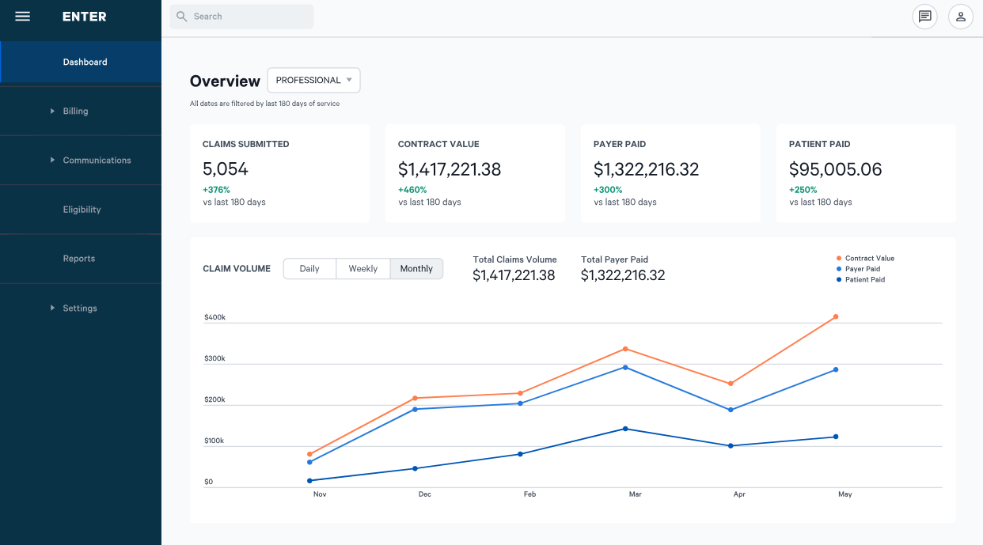
Task: Open Reports in the sidebar
Action: 81,259
